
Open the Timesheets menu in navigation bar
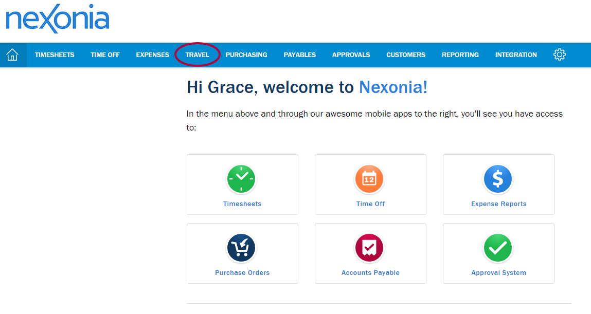tap(55, 55)
